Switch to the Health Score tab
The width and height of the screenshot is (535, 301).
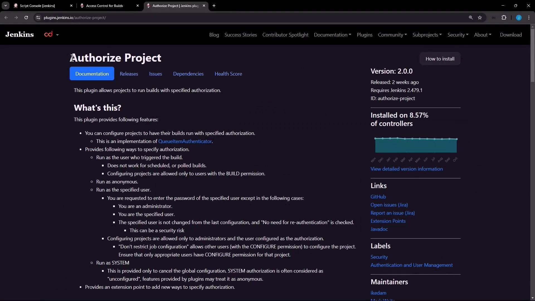click(x=228, y=74)
